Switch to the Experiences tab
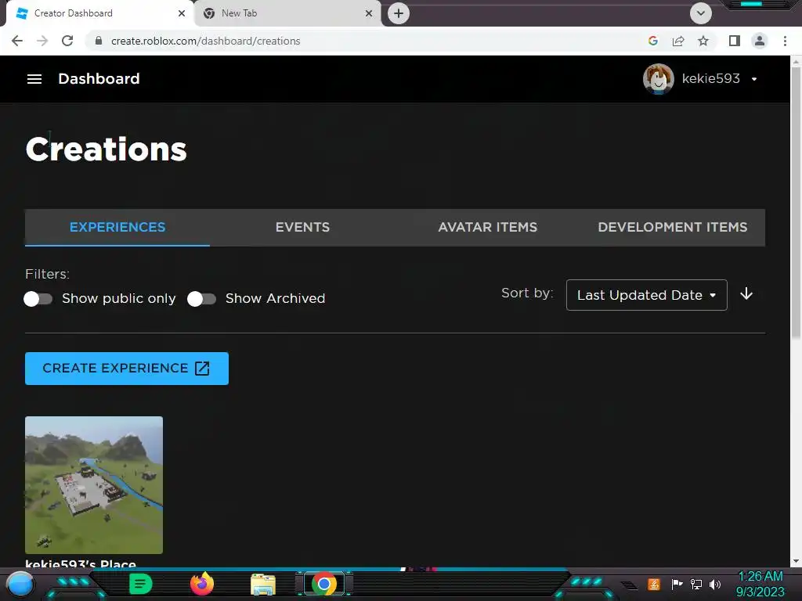Image resolution: width=802 pixels, height=601 pixels. point(117,228)
